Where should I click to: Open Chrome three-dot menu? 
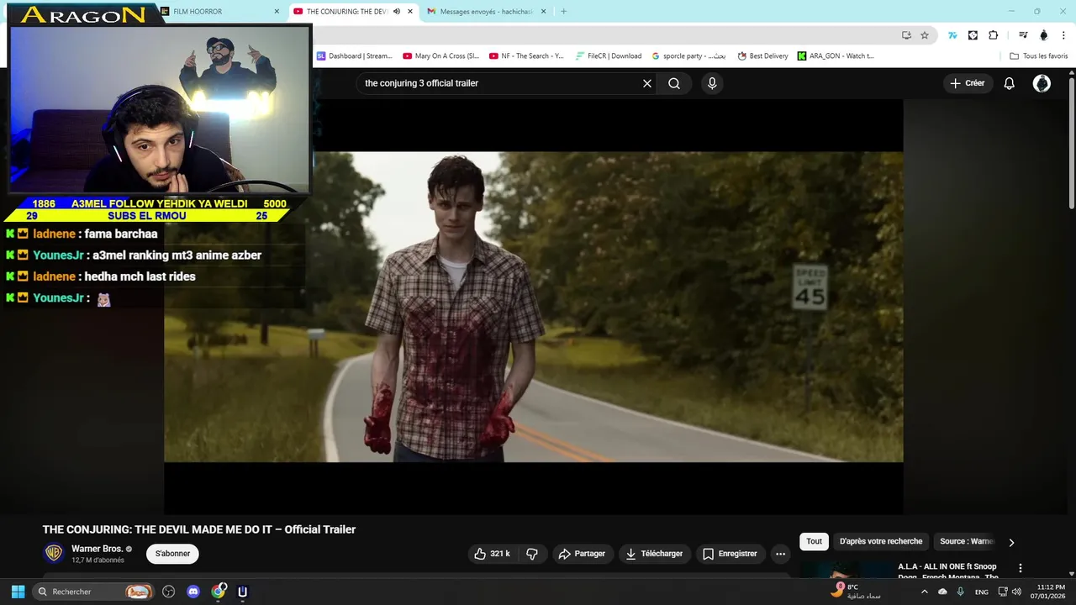[1064, 35]
